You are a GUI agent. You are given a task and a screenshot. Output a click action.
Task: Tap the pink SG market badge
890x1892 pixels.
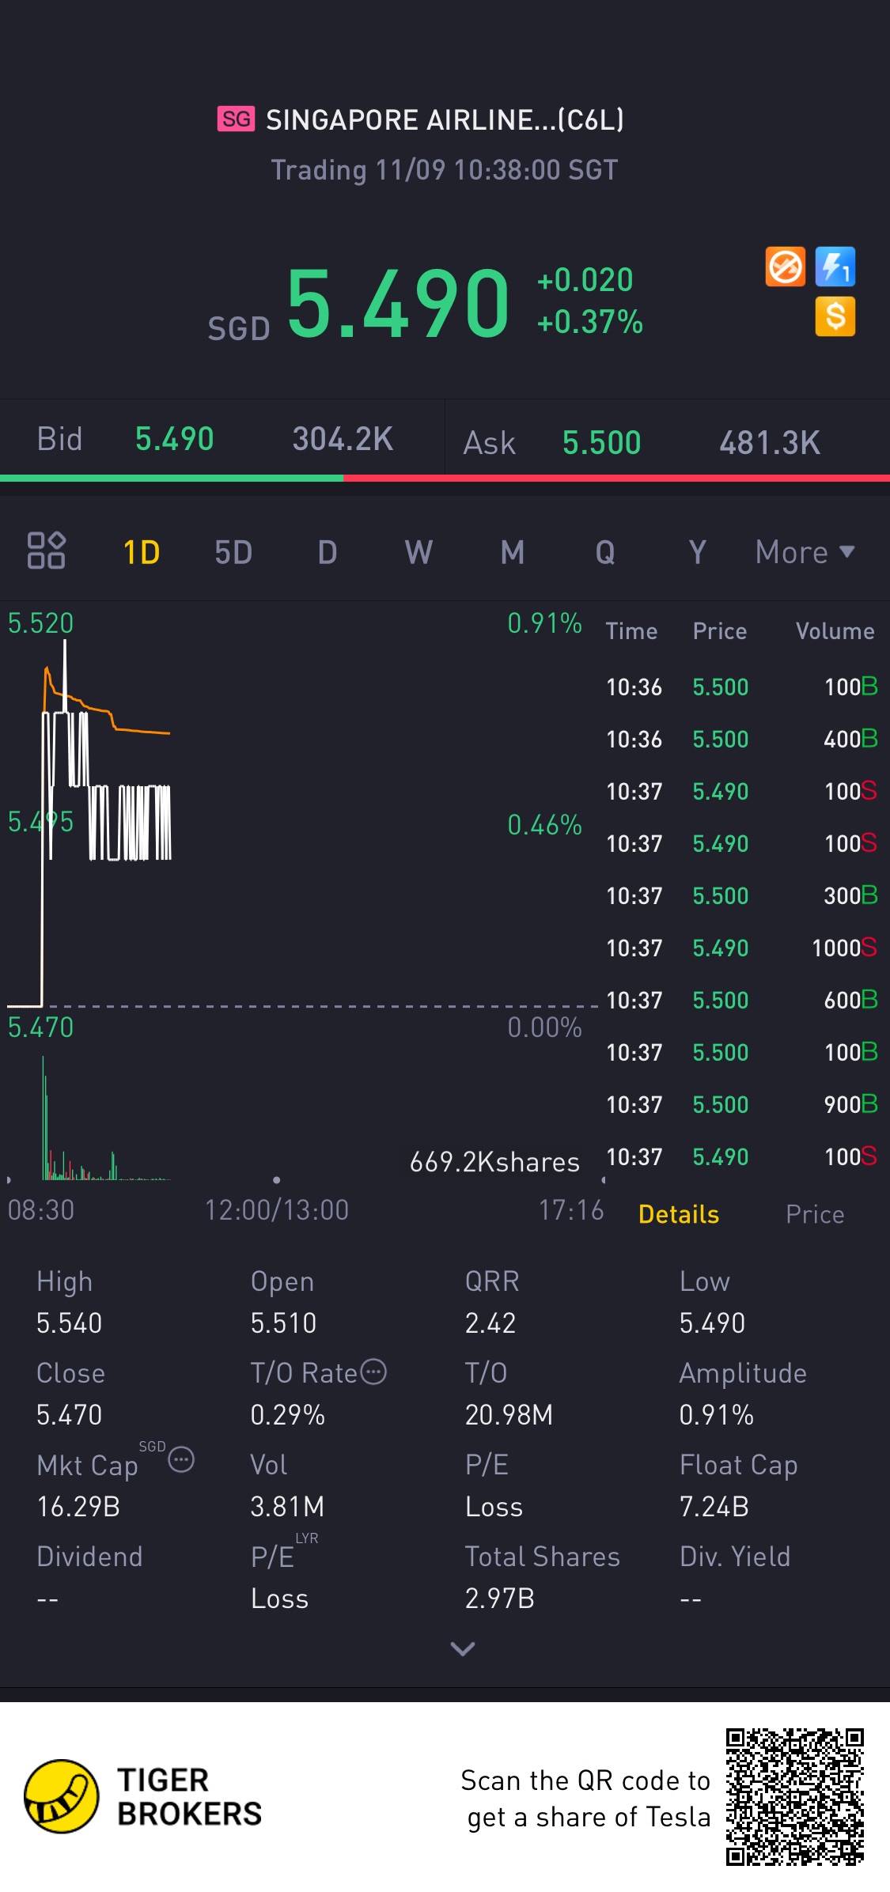pyautogui.click(x=236, y=119)
